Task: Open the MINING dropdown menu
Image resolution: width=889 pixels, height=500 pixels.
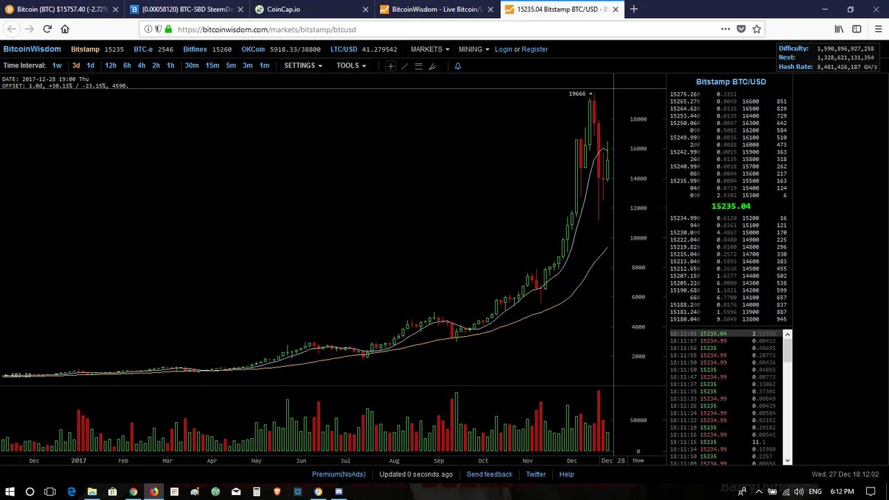Action: pyautogui.click(x=474, y=49)
